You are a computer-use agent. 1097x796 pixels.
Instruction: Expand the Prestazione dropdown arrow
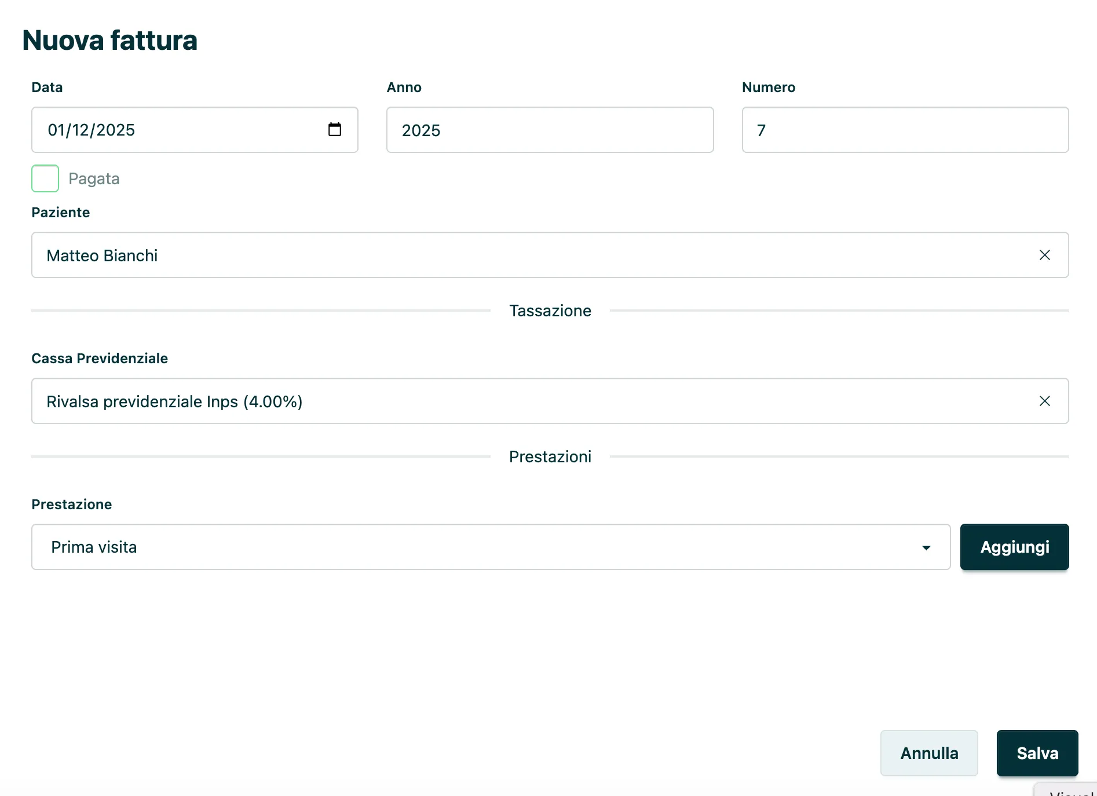926,547
